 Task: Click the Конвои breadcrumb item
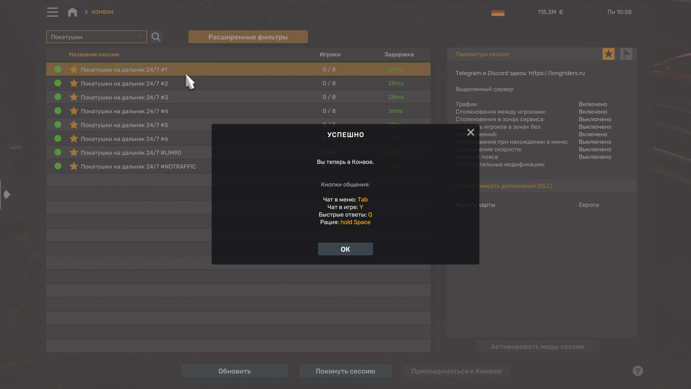point(102,12)
